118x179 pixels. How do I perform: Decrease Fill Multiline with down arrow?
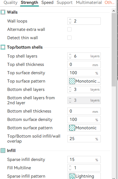70,170
